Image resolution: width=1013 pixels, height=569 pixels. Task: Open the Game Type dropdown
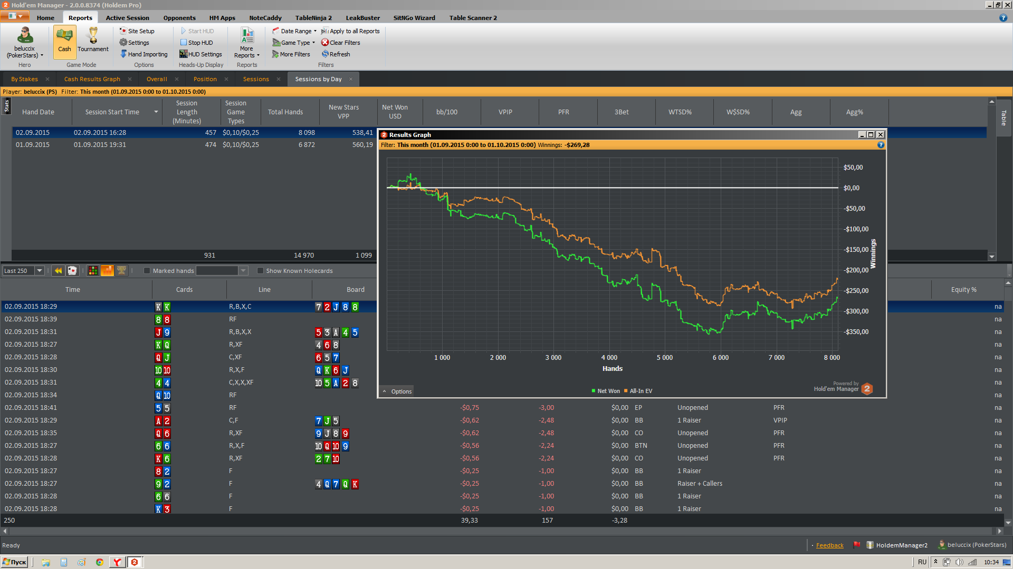pos(294,43)
